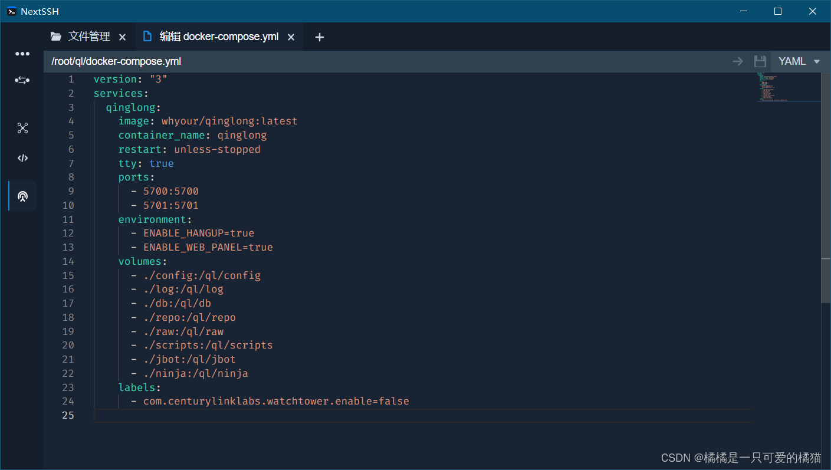Click line number 25 in gutter
Viewport: 831px width, 470px height.
(68, 415)
